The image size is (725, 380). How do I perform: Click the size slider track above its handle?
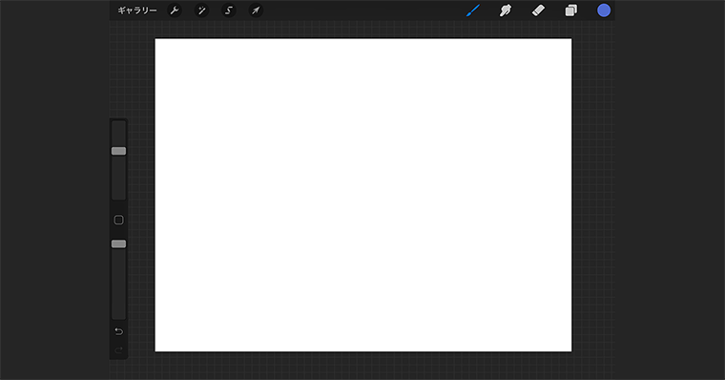[119, 135]
